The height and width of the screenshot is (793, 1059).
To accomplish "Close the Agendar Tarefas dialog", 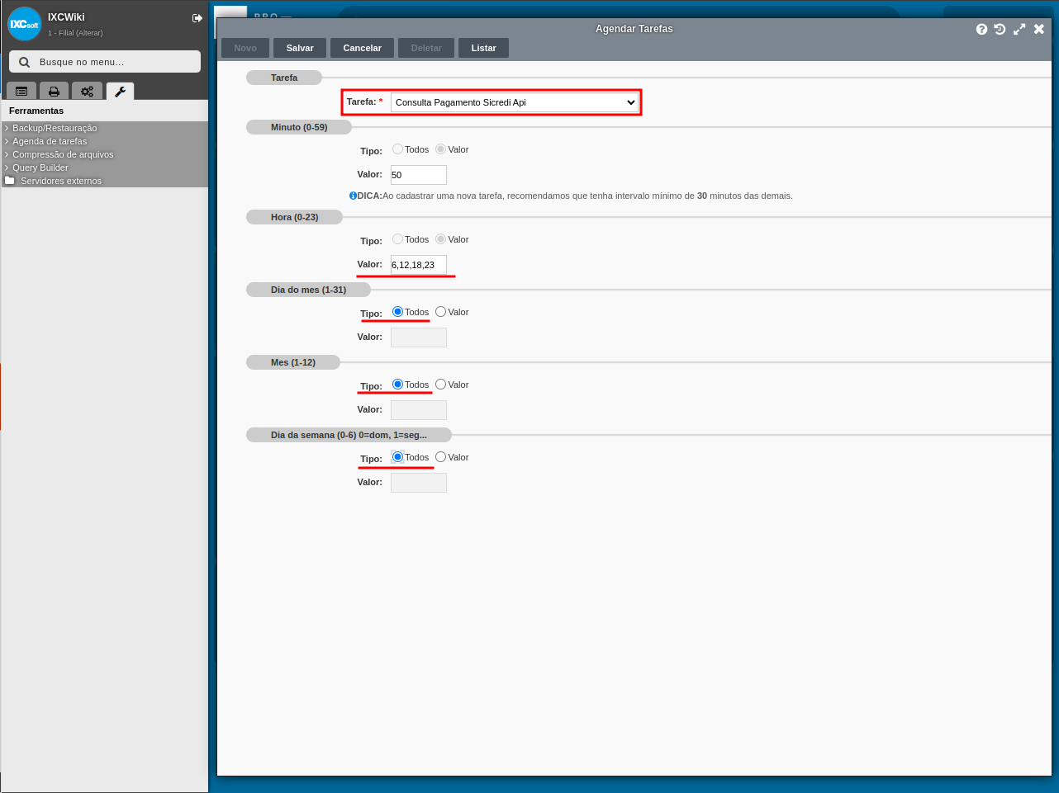I will click(1039, 29).
